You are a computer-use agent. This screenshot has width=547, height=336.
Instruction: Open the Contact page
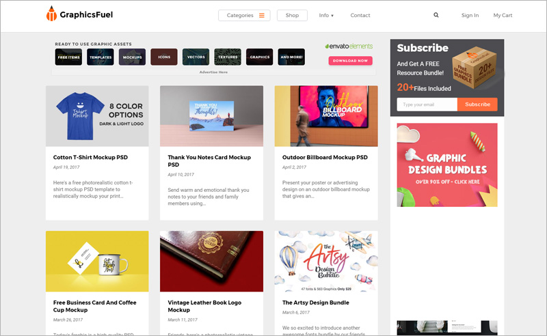point(360,15)
